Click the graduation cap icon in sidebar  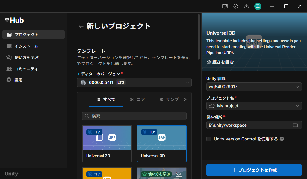tap(9, 57)
